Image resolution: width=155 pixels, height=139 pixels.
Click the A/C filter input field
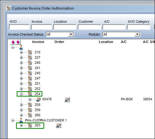(x=114, y=27)
